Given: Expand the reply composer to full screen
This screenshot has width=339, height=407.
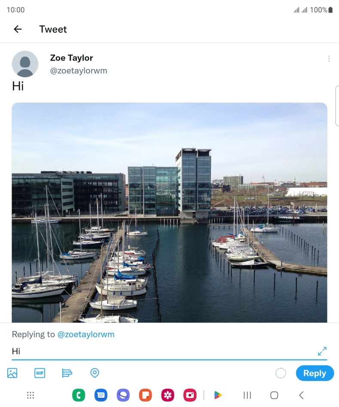Looking at the screenshot, I should (322, 351).
